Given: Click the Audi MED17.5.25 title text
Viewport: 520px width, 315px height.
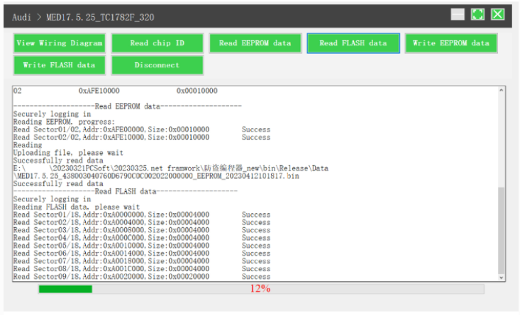Looking at the screenshot, I should point(83,15).
